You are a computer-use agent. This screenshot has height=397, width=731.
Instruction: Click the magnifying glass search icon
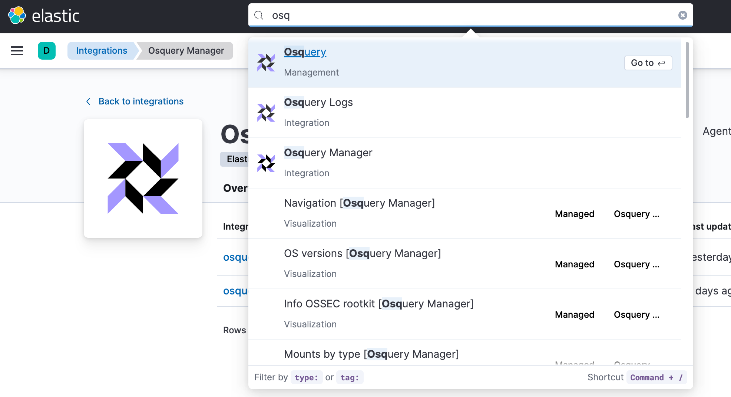(x=259, y=15)
